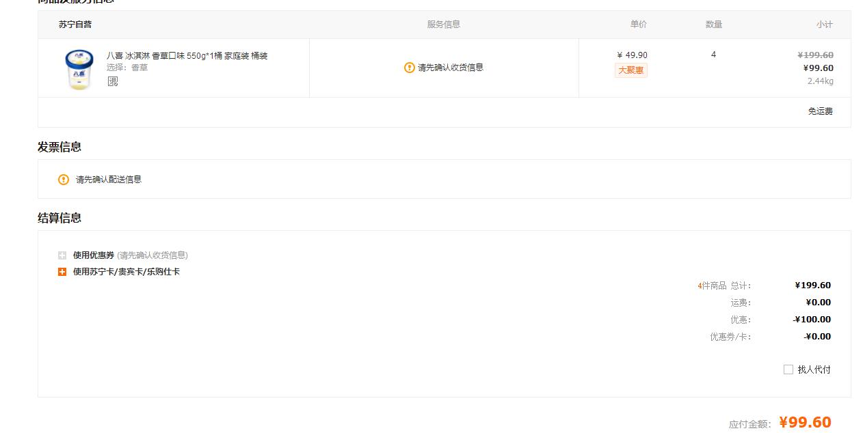Click the 大聚惠 promotion tag
Viewport: 863px width, 433px height.
pyautogui.click(x=631, y=70)
